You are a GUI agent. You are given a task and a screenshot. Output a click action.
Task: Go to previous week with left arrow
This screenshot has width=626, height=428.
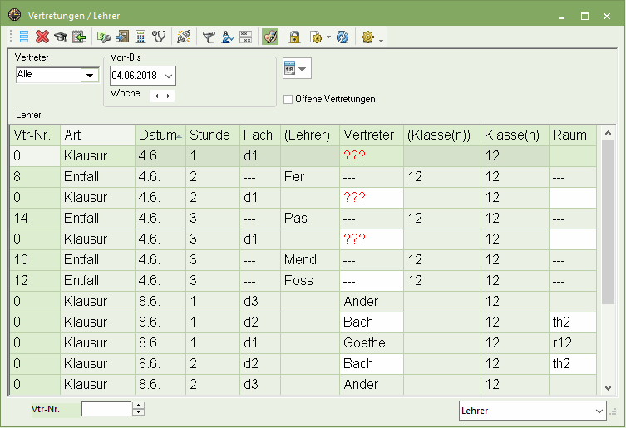click(x=156, y=96)
